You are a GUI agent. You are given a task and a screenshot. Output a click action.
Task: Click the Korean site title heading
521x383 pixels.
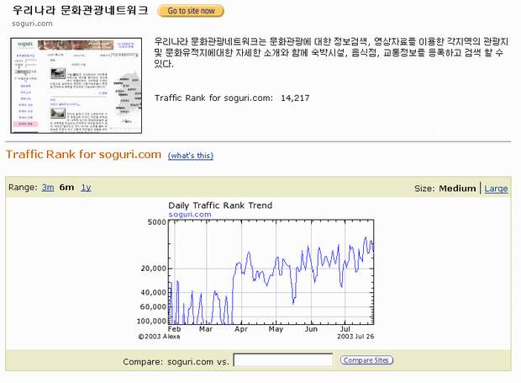coord(81,11)
